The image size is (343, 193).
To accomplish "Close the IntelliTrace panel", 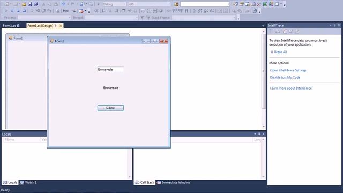I will click(x=339, y=25).
